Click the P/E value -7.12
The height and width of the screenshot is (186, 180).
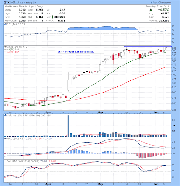pyautogui.click(x=62, y=10)
